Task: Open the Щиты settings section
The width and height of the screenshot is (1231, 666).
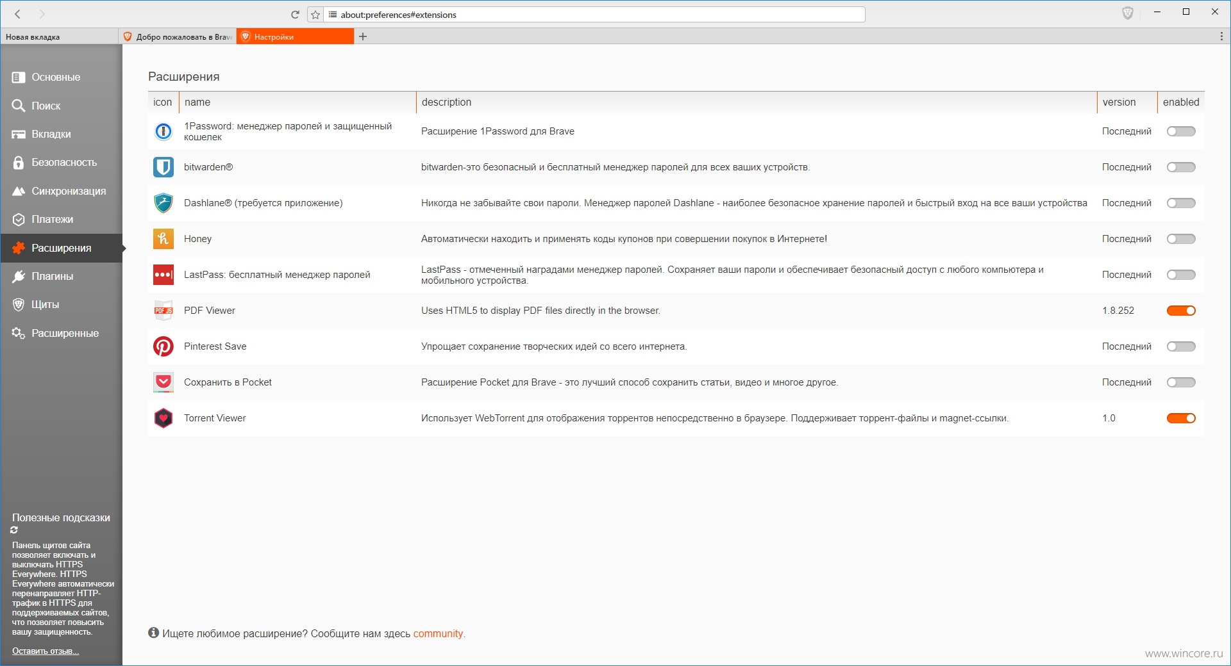Action: coord(62,304)
